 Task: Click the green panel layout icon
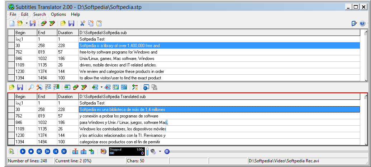point(116,87)
